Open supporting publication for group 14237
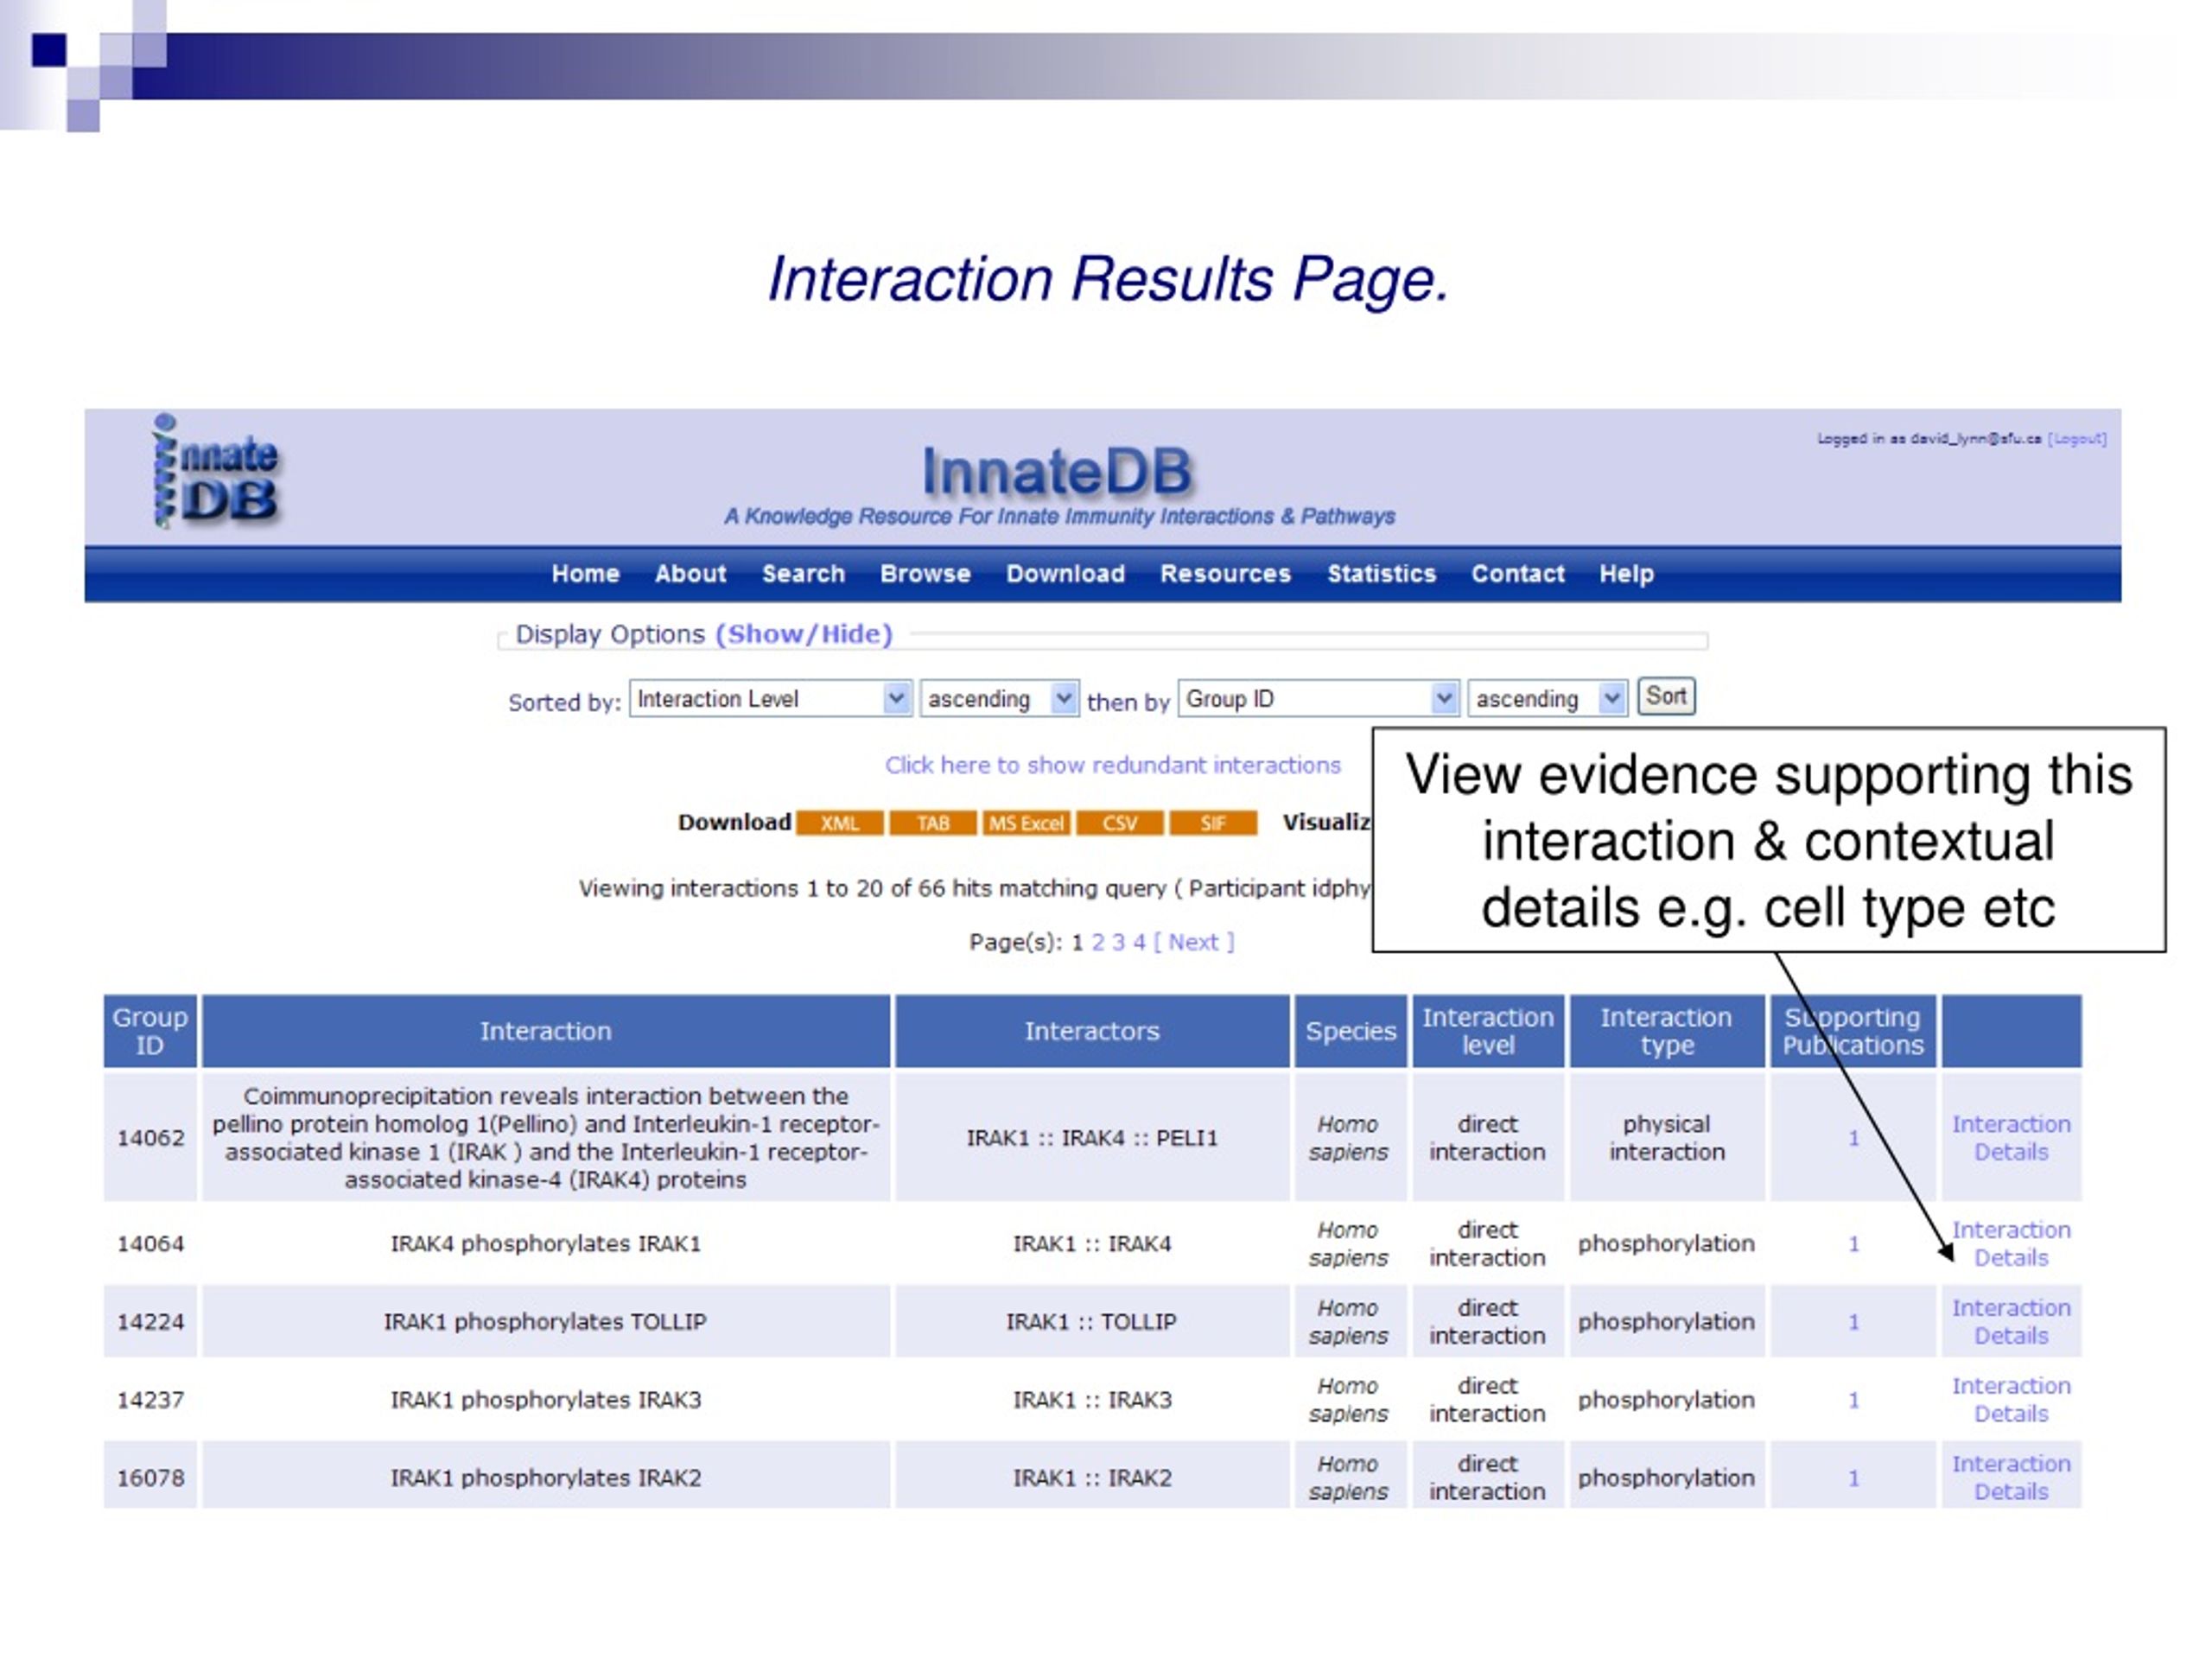Viewport: 2212px width, 1659px height. pyautogui.click(x=1854, y=1400)
